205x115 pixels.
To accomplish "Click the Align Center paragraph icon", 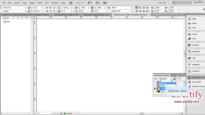I will coord(140,8).
